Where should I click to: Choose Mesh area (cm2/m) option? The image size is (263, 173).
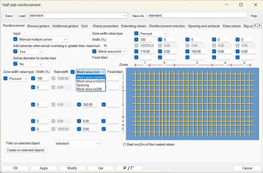pyautogui.click(x=90, y=81)
